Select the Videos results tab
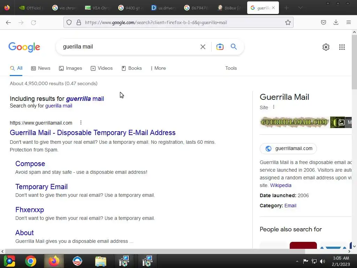357x268 pixels. 101,68
